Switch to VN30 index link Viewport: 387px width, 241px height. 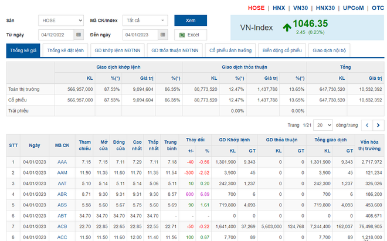(300, 8)
